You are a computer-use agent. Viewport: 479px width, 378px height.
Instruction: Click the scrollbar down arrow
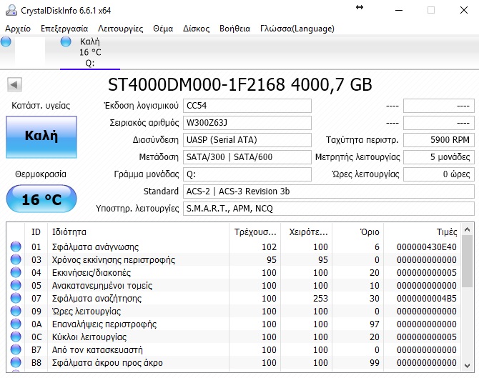[x=467, y=365]
